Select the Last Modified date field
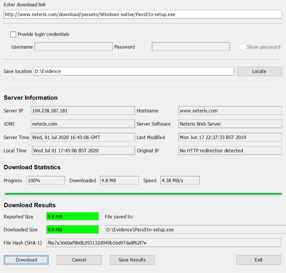Viewport: 286px width, 273px height. pyautogui.click(x=230, y=137)
